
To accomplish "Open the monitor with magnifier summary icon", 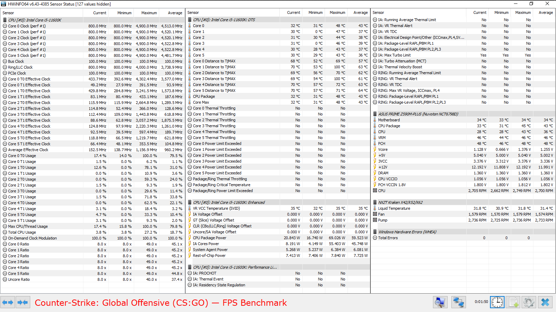I will click(440, 302).
